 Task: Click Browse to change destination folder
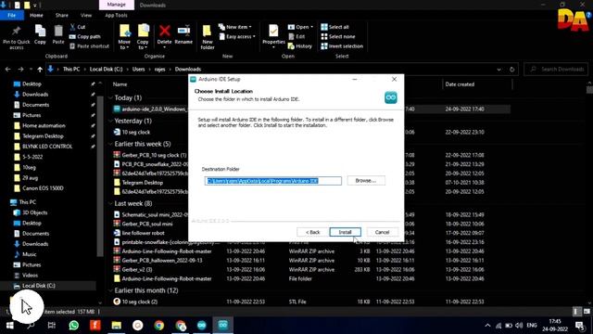click(x=366, y=181)
